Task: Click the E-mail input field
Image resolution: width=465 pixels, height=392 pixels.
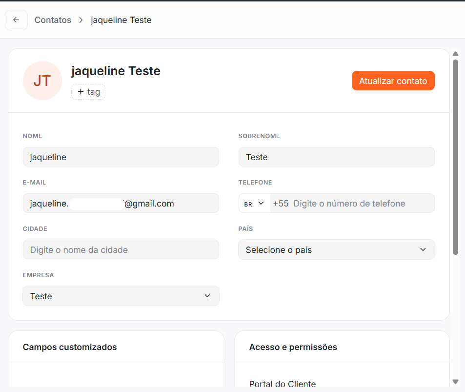Action: point(121,203)
